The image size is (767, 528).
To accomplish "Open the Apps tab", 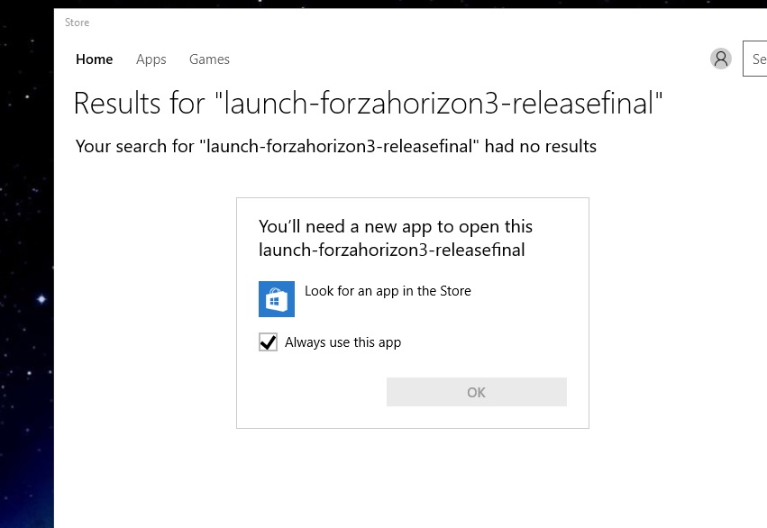I will click(151, 59).
